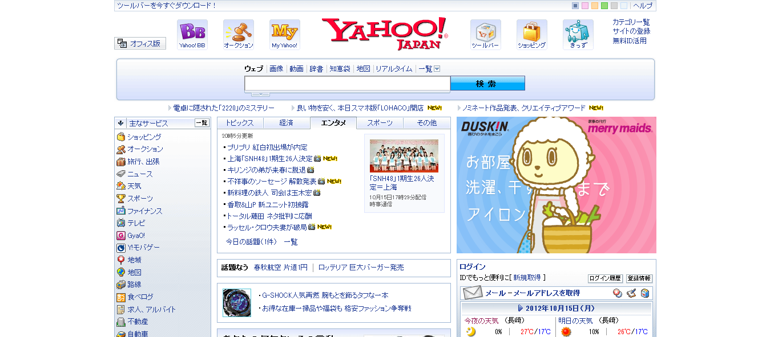Select the orange theme color swatch
The image size is (770, 337).
(595, 6)
